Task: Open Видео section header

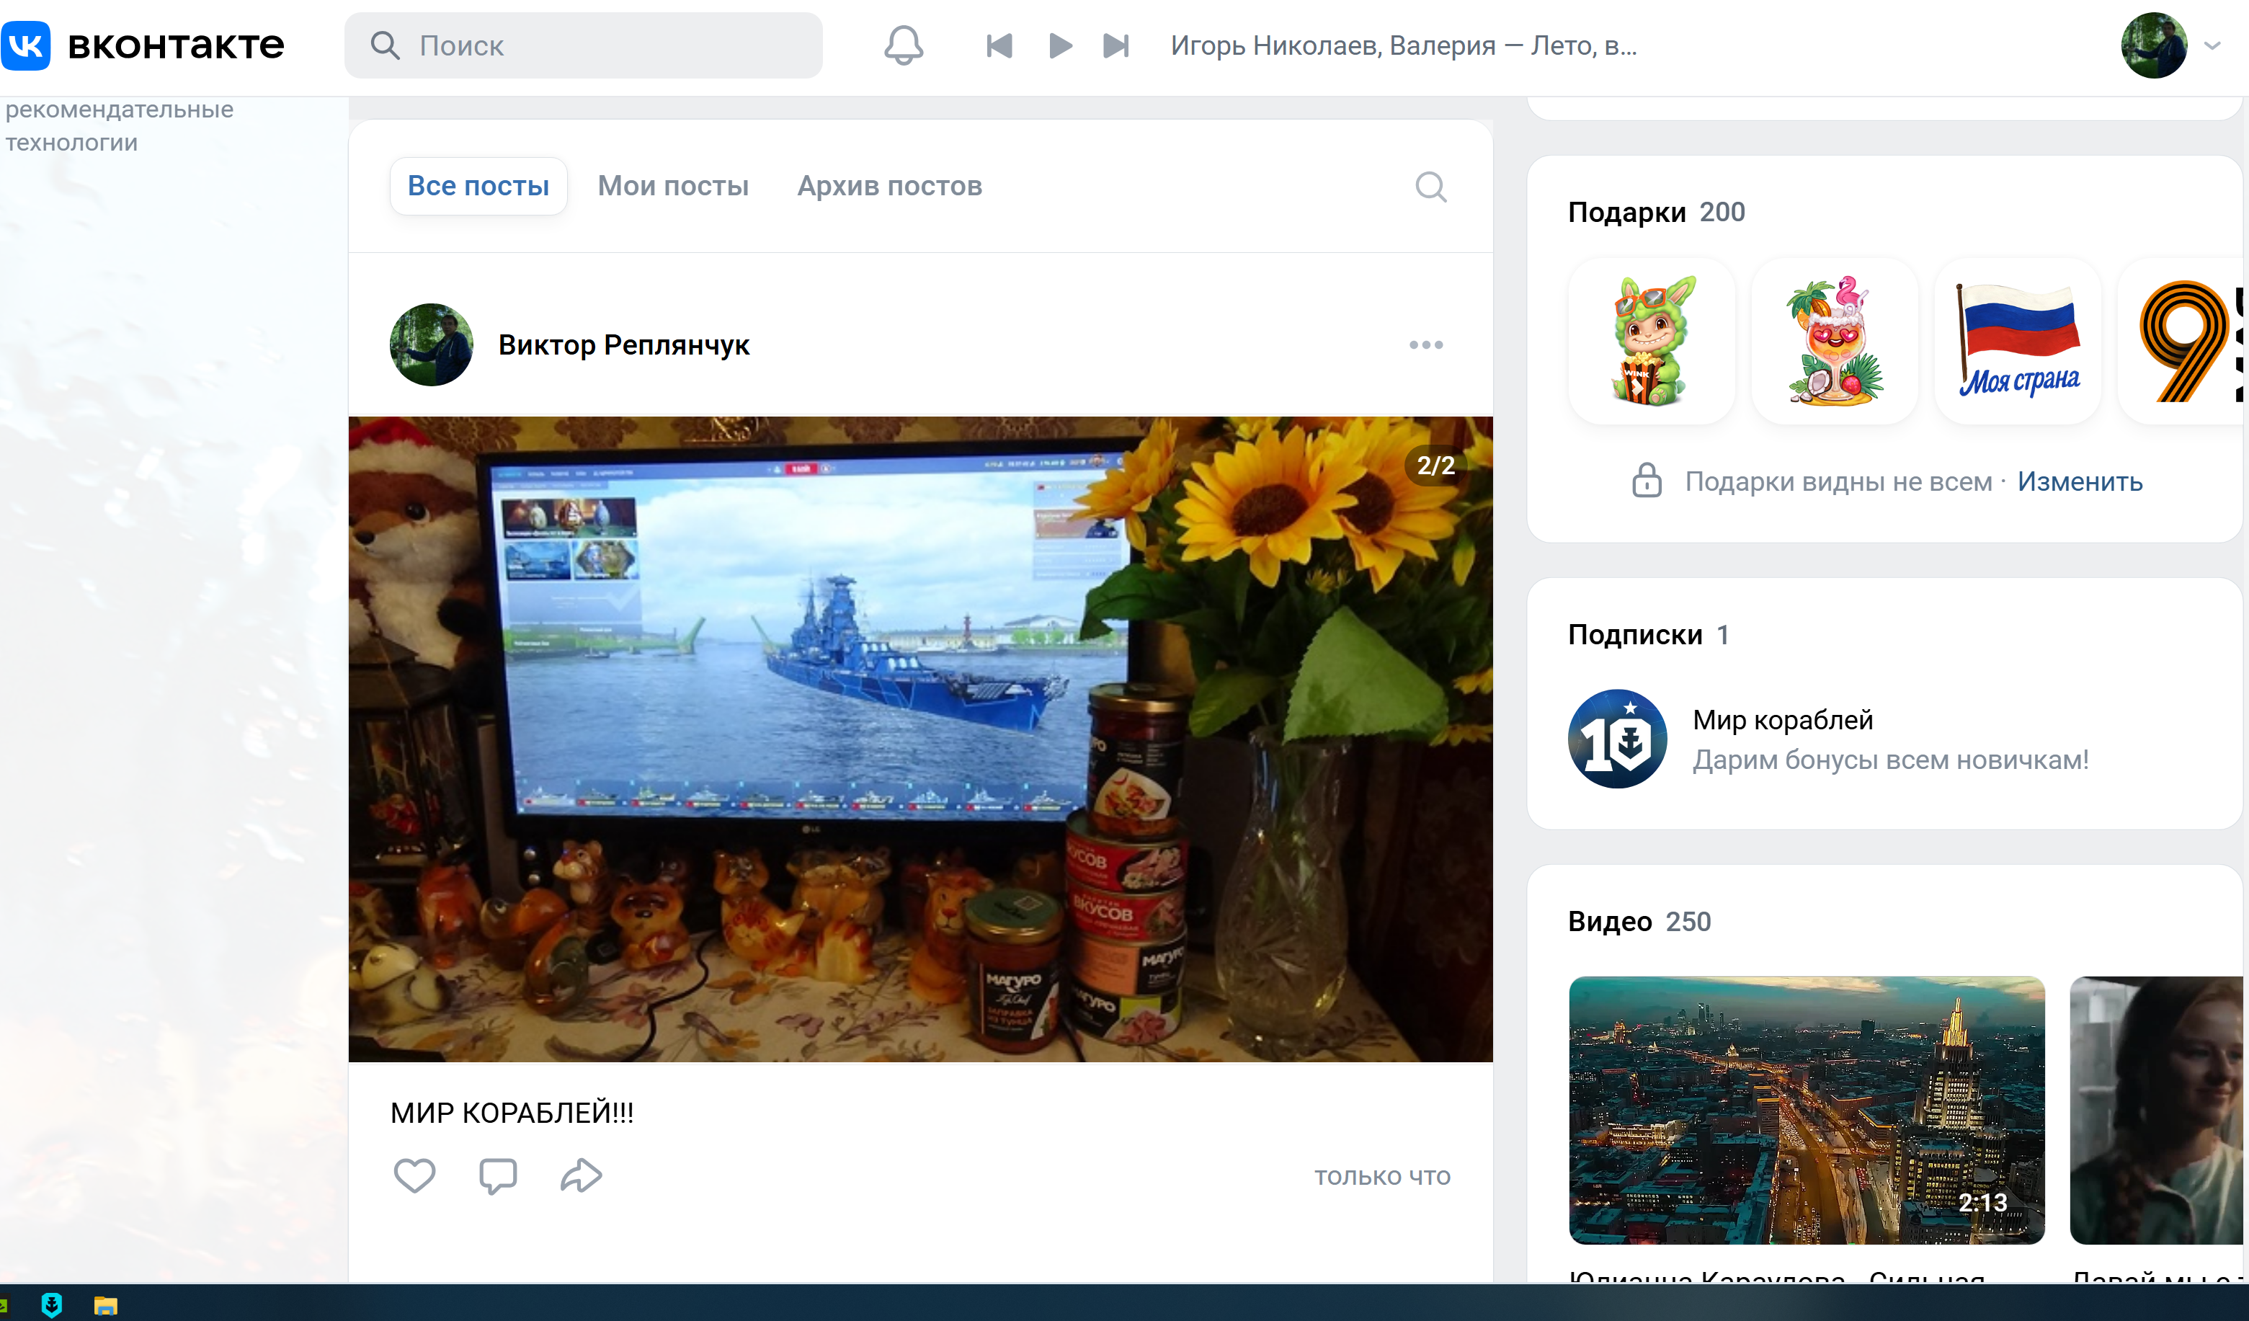Action: click(1639, 921)
